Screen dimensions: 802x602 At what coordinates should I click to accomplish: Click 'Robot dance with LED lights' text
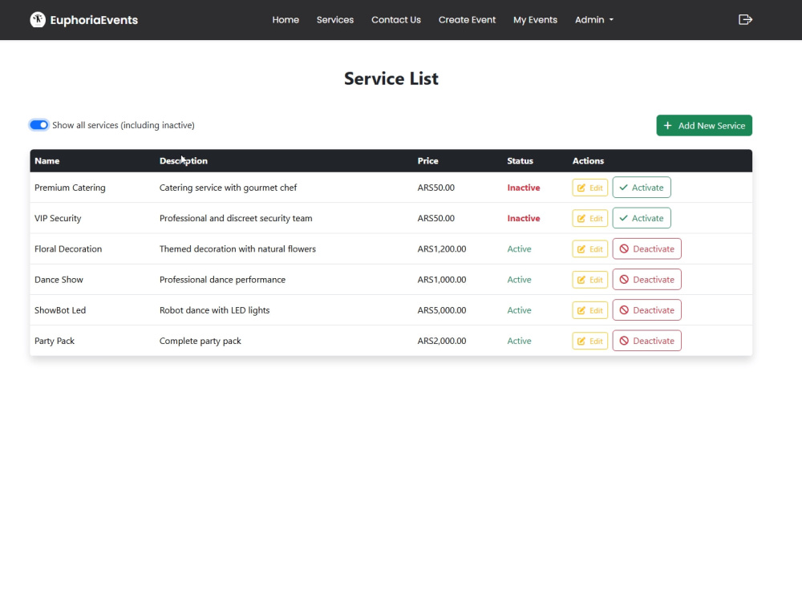click(x=214, y=310)
